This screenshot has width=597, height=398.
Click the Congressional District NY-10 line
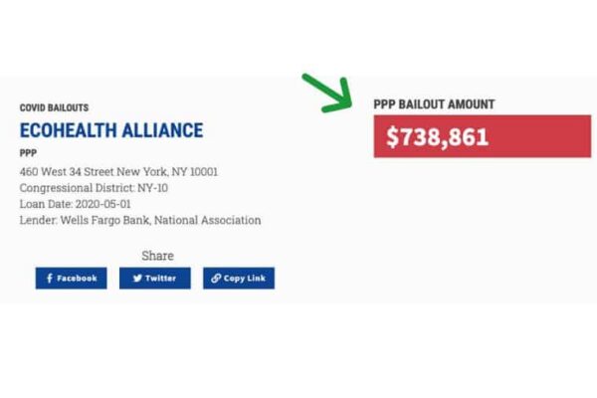94,188
